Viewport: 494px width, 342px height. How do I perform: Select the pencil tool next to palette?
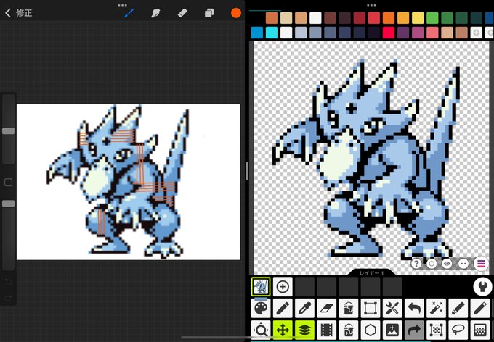tap(283, 308)
